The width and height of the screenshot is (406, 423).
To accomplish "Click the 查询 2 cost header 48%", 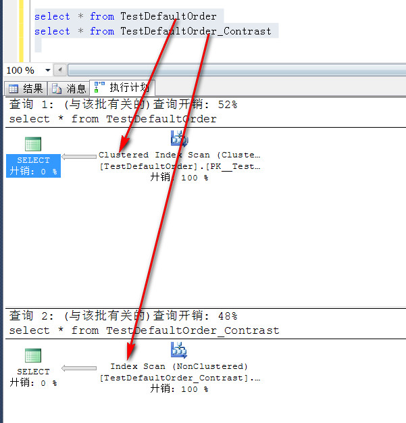I will (123, 316).
